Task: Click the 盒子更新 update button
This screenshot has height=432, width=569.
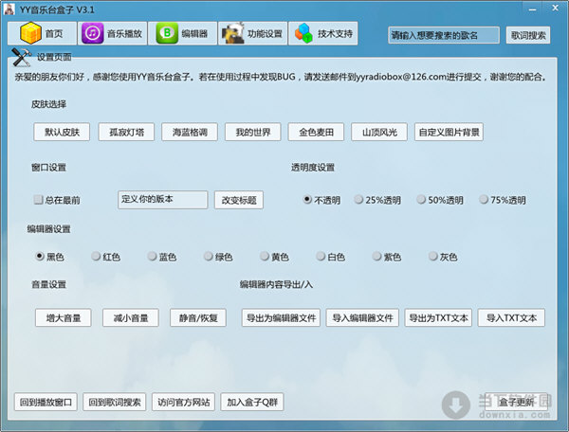Action: click(x=516, y=402)
